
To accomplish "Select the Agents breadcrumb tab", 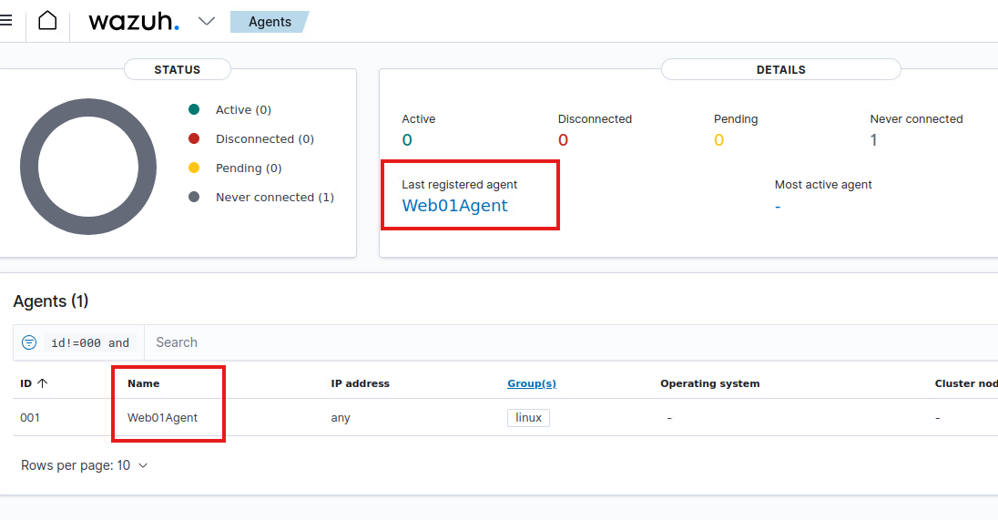I will 270,22.
